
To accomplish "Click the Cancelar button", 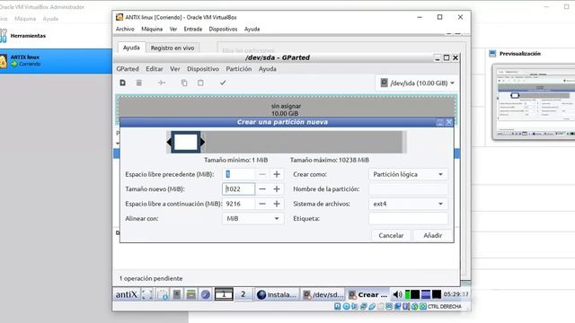I will pos(391,235).
